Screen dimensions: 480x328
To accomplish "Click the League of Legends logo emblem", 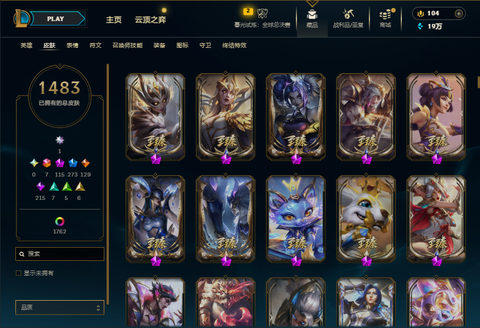I will [22, 18].
